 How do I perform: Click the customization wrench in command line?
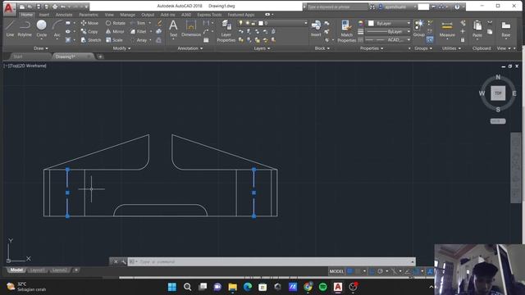123,261
